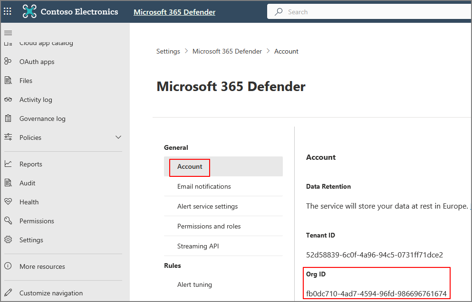Image resolution: width=472 pixels, height=302 pixels.
Task: Open Governance log page
Action: coord(42,119)
